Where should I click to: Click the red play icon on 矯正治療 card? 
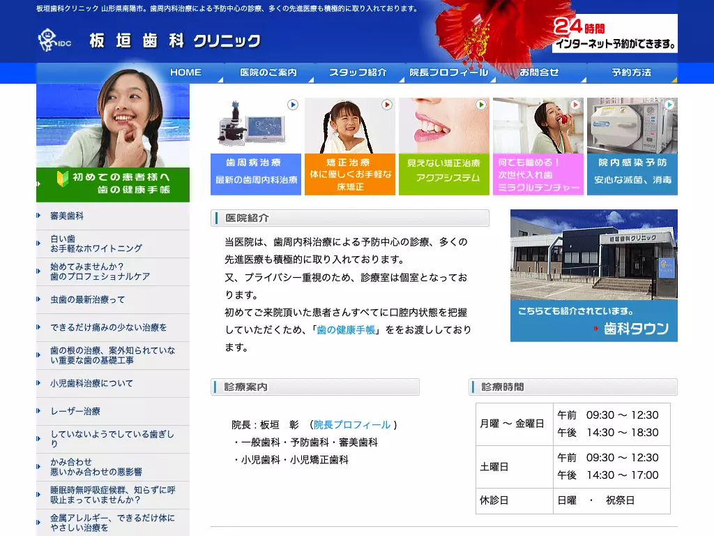point(386,105)
